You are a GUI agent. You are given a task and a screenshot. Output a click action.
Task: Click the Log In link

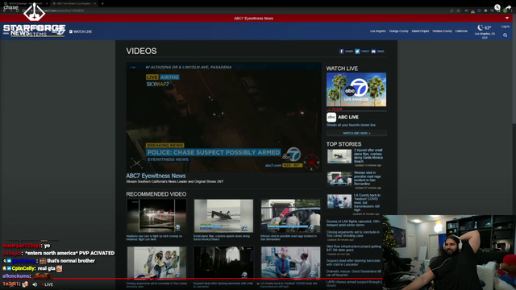pyautogui.click(x=506, y=27)
